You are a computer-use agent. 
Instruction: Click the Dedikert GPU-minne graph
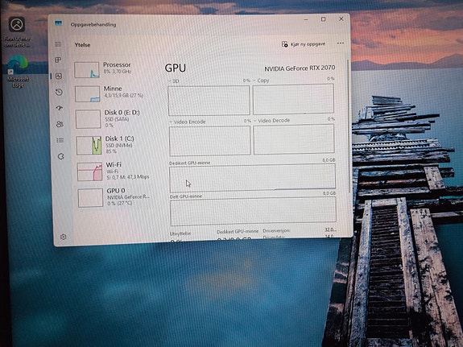pos(253,177)
